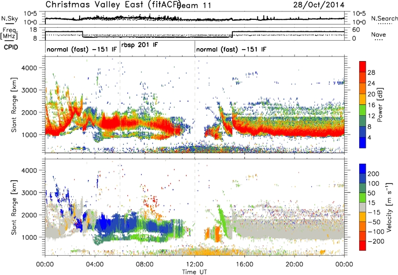Image resolution: width=398 pixels, height=275 pixels.
Task: Click the "04:00" time tick label
Action: pos(95,265)
